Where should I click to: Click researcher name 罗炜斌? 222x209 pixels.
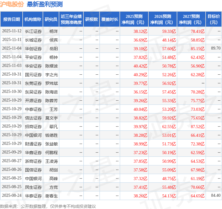52,83
